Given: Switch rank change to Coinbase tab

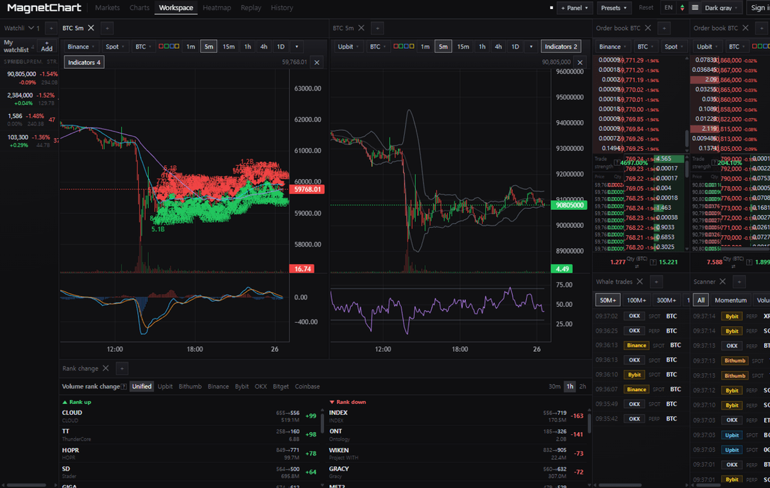Looking at the screenshot, I should [x=307, y=387].
